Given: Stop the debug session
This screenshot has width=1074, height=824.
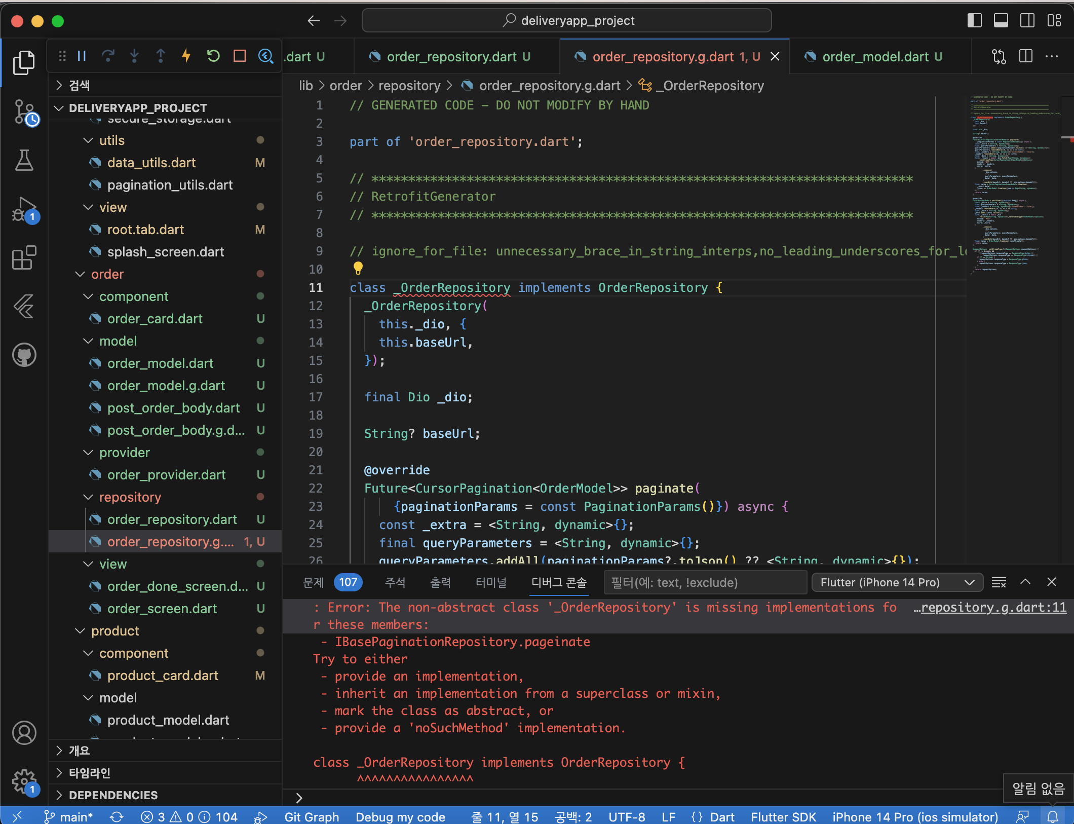Looking at the screenshot, I should click(x=240, y=56).
